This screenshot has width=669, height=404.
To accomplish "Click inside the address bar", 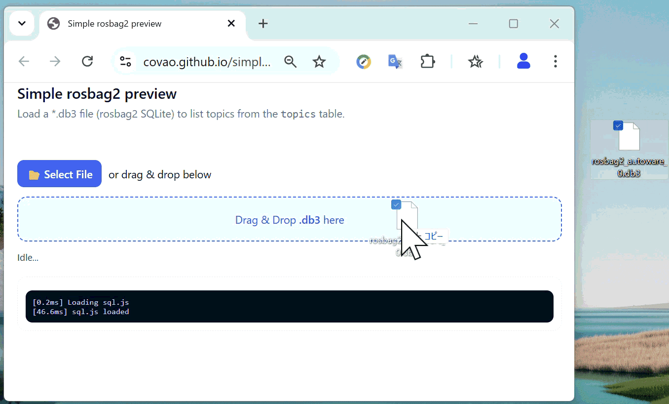I will point(207,61).
